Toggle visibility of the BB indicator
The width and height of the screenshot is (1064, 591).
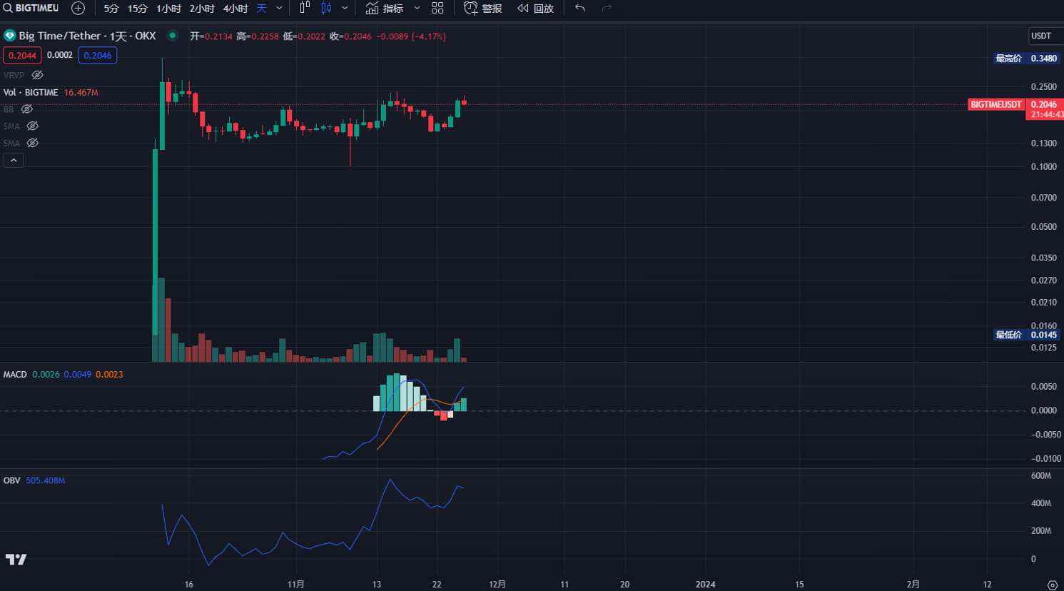26,109
